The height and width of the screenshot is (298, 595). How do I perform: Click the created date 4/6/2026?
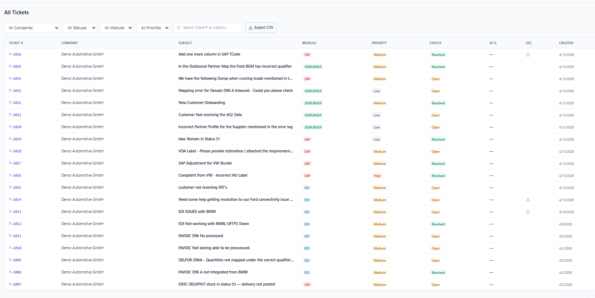[565, 236]
